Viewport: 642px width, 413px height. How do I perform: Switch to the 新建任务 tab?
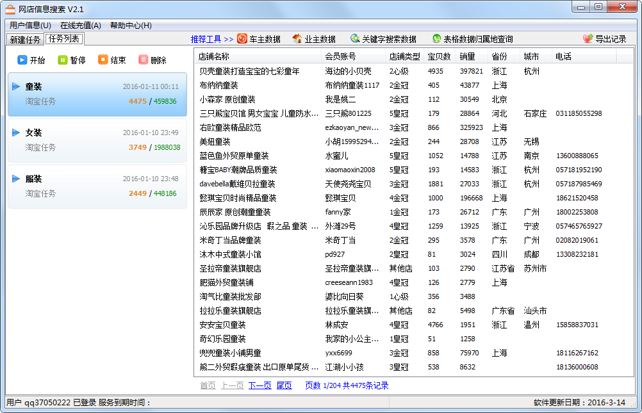point(25,40)
